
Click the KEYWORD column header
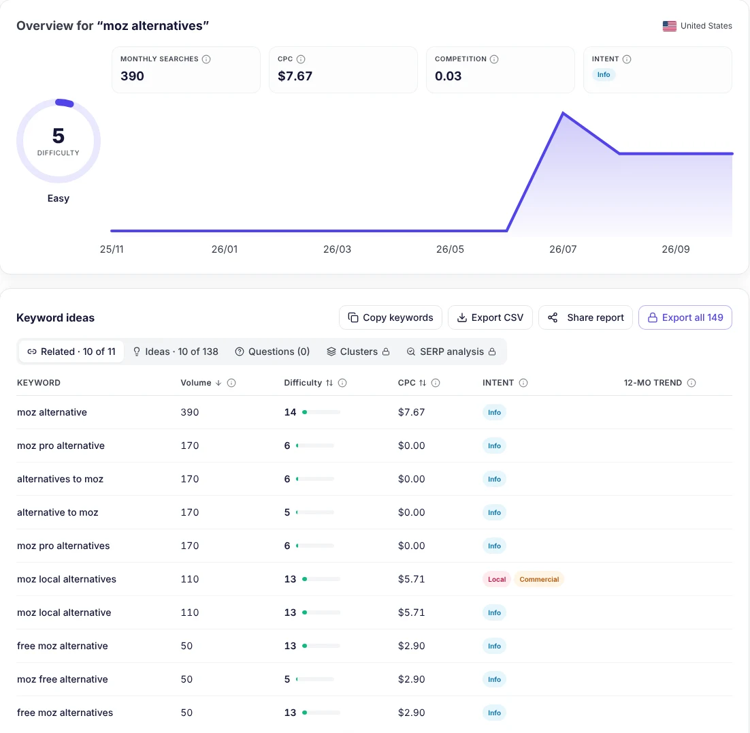pyautogui.click(x=39, y=383)
